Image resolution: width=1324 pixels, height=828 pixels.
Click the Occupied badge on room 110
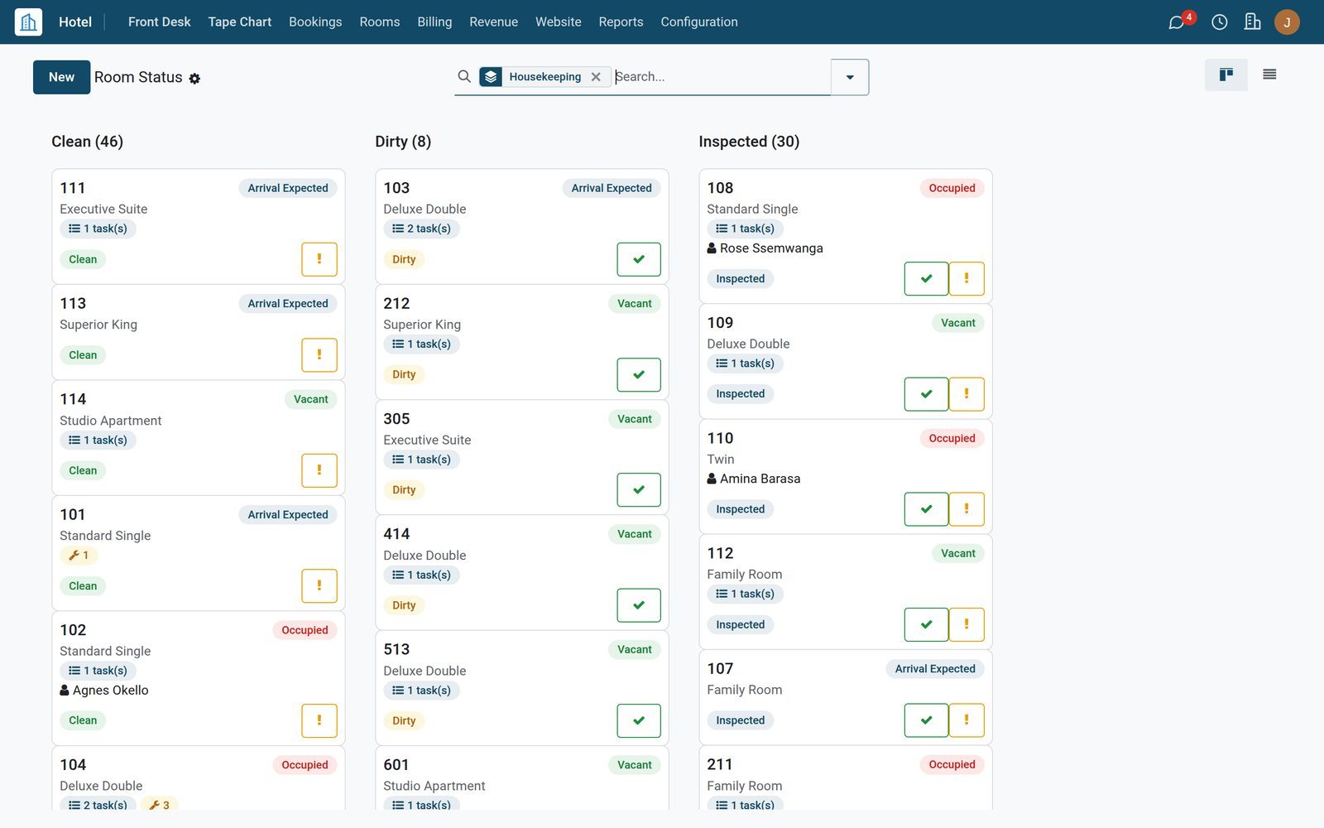[x=952, y=439]
